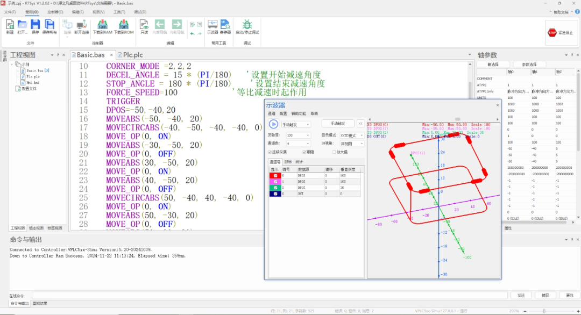Open the 轴参数 panel dropdown arrow
The width and height of the screenshot is (581, 315).
[x=566, y=55]
